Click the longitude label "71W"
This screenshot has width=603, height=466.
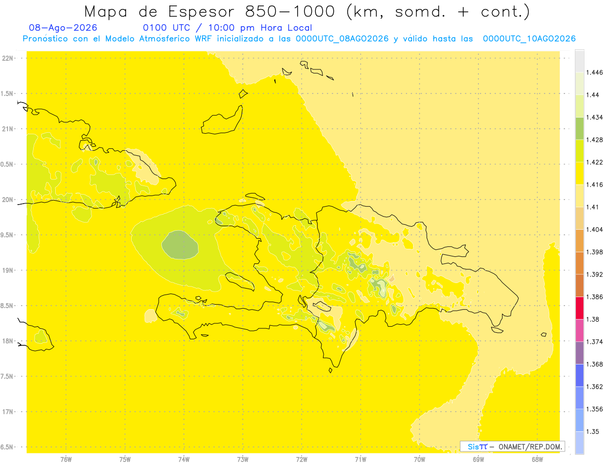(360, 460)
